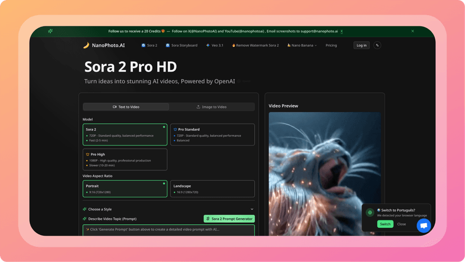
Task: Click the crown icon on Pro High
Action: click(x=88, y=155)
